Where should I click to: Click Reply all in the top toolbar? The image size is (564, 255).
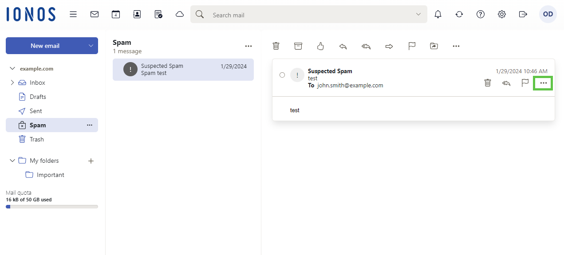coord(366,46)
